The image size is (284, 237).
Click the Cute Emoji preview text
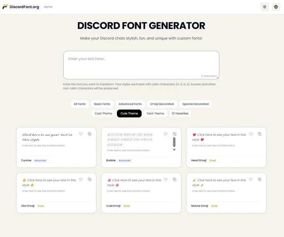[x=134, y=183]
